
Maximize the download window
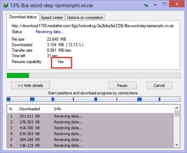coord(165,4)
